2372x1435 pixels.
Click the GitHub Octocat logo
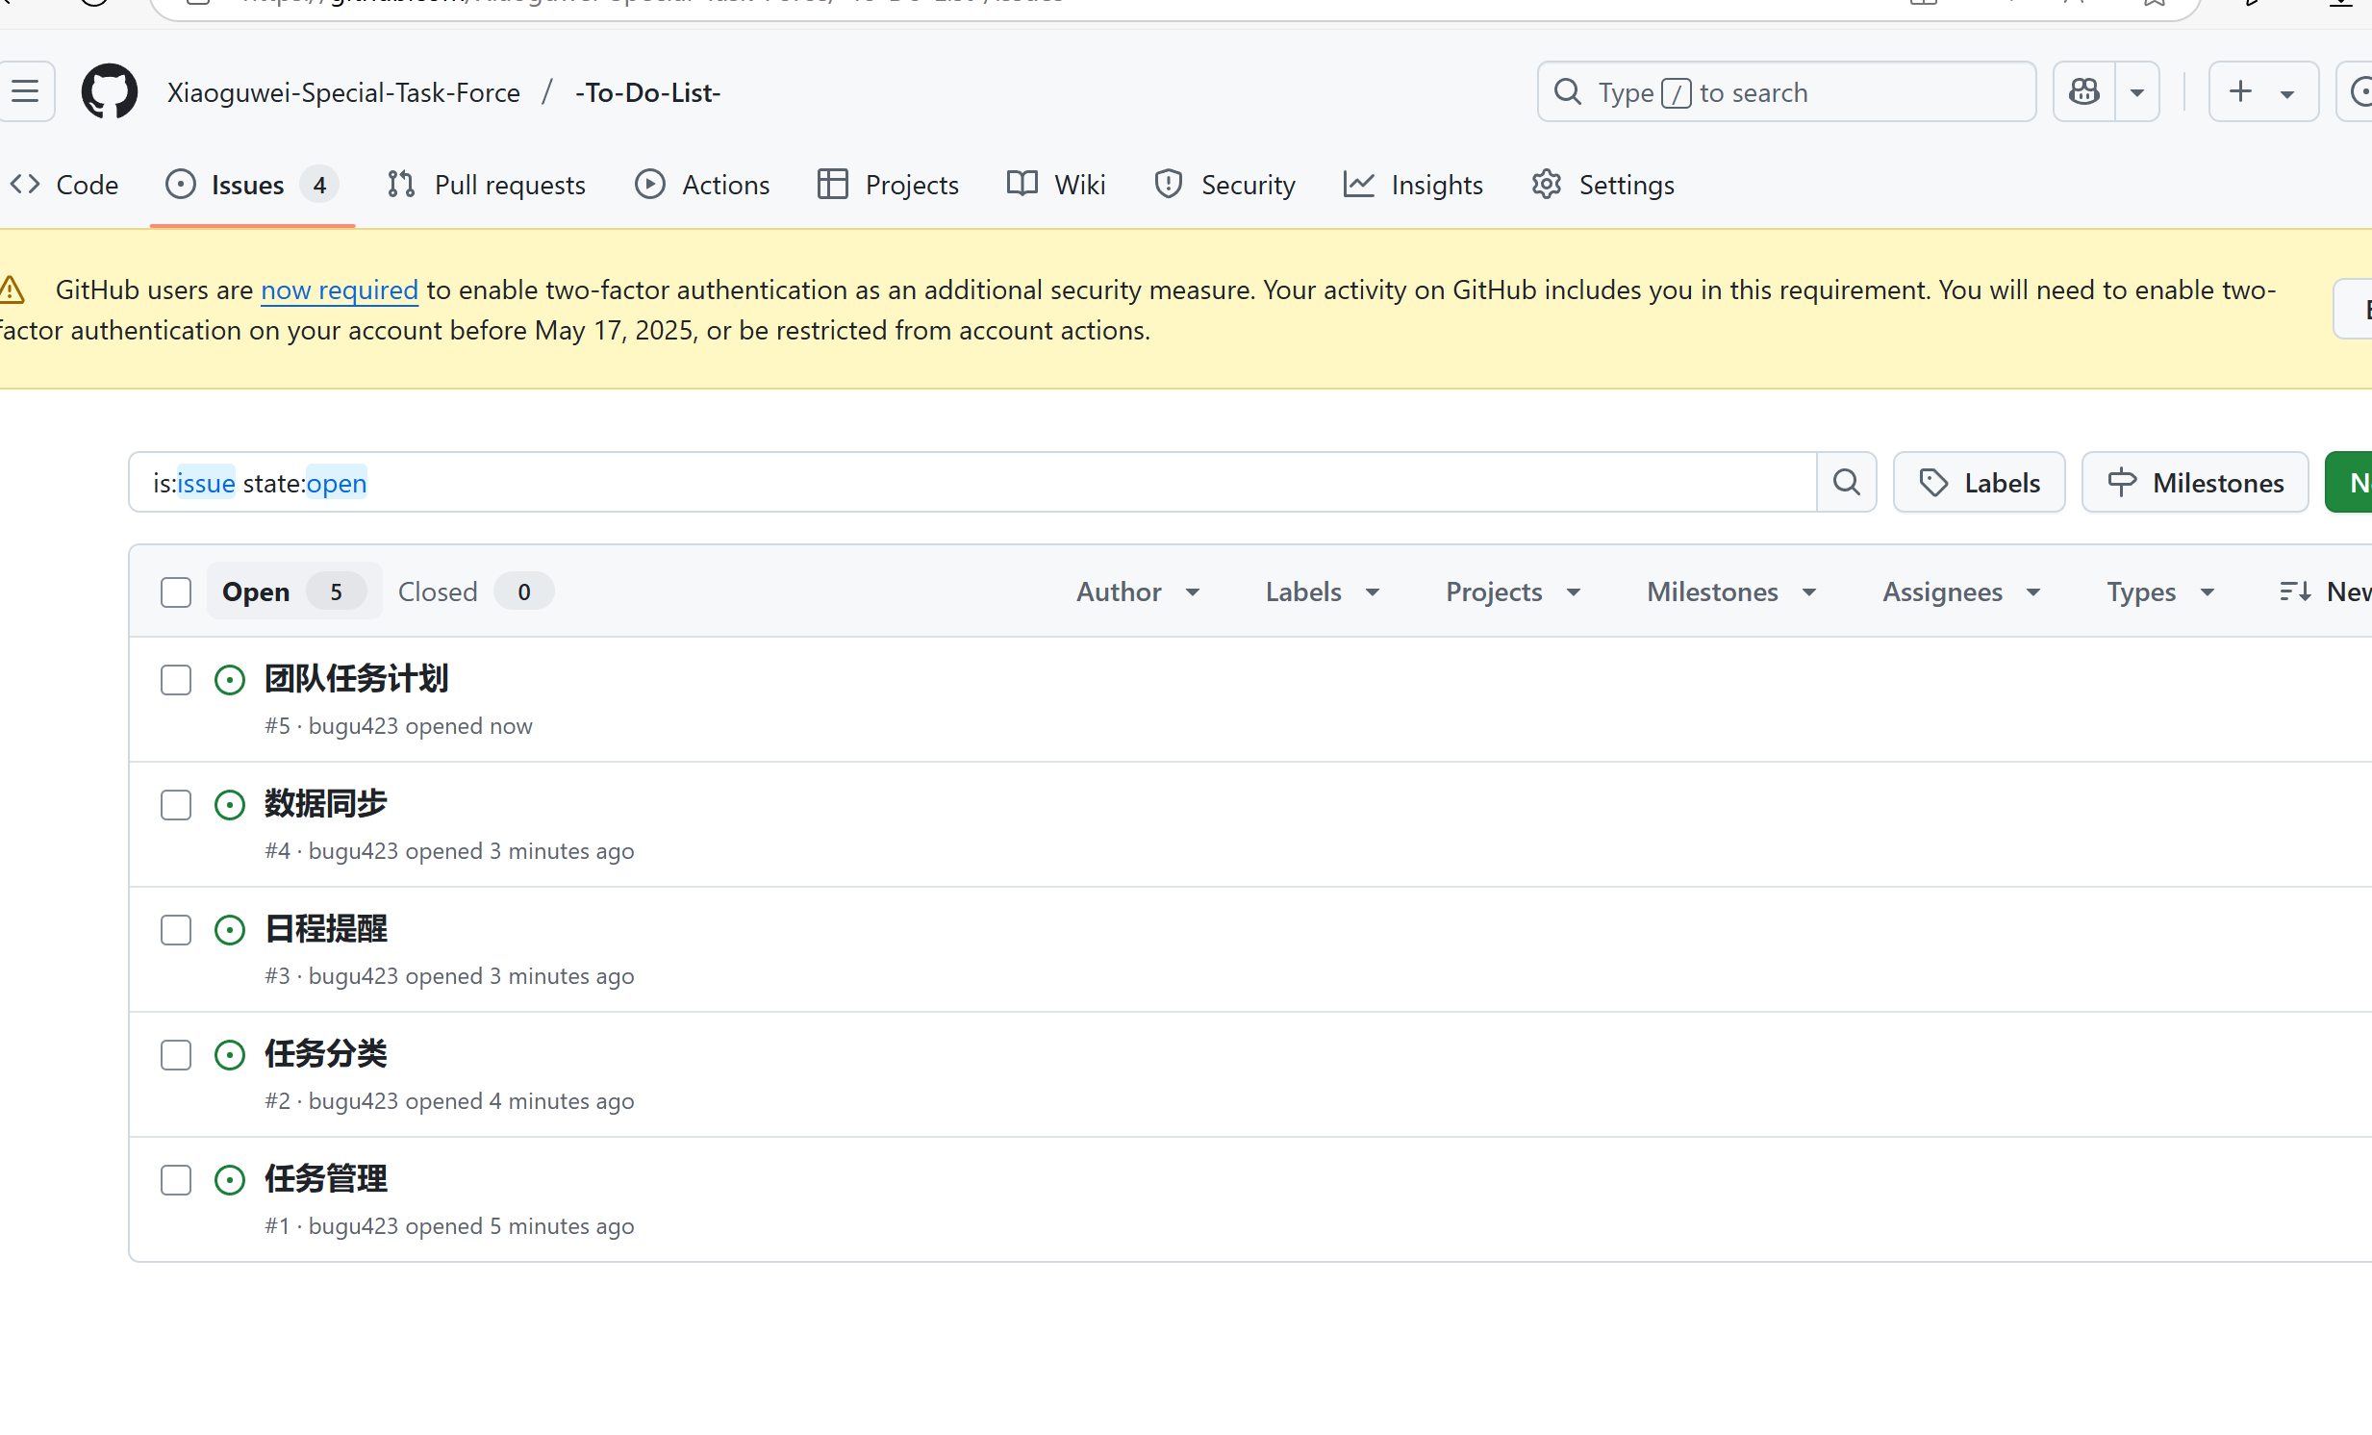pyautogui.click(x=109, y=92)
